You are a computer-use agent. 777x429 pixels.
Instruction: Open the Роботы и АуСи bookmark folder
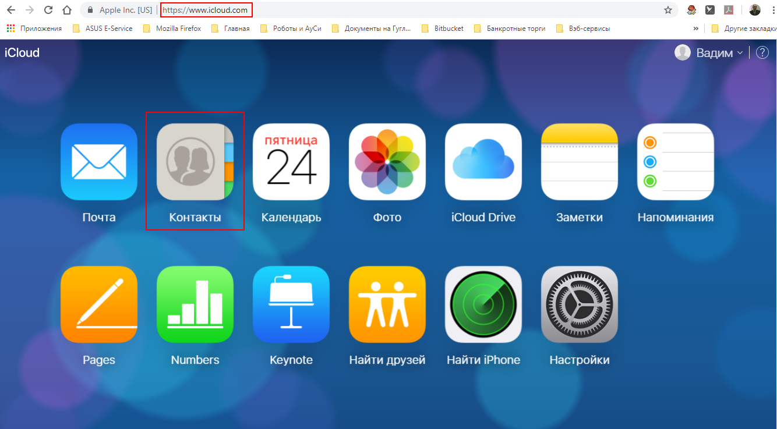point(291,28)
